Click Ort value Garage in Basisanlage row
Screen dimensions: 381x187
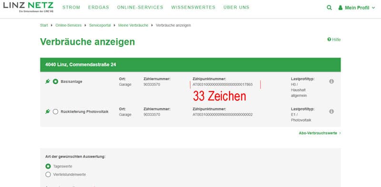[125, 84]
